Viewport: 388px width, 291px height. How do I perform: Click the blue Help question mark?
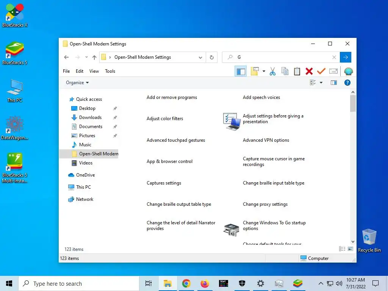(347, 83)
